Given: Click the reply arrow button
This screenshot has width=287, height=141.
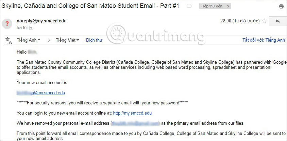Looking at the screenshot, I should [x=277, y=21].
